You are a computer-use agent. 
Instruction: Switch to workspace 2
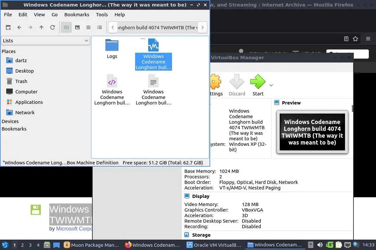pyautogui.click(x=22, y=245)
